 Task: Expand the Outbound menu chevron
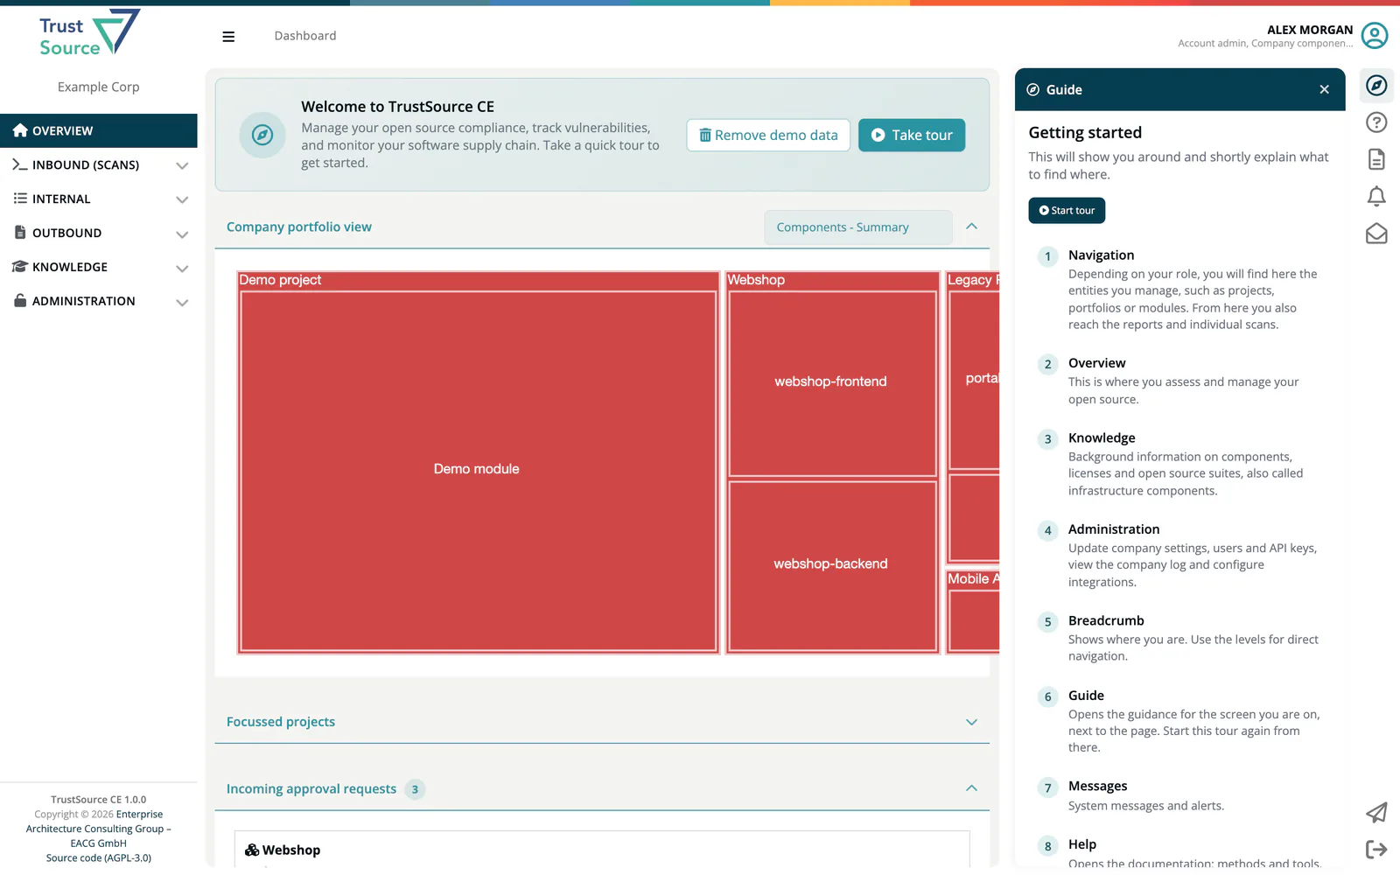coord(182,234)
